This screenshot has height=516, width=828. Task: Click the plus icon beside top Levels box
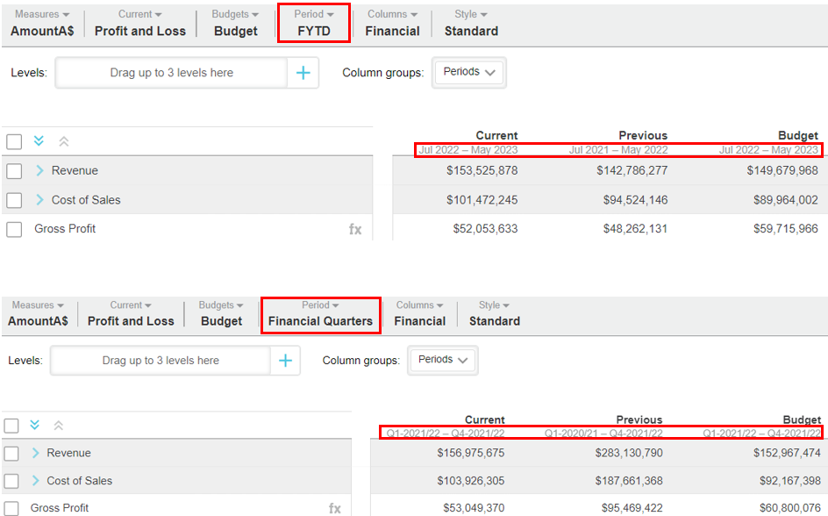tap(303, 73)
